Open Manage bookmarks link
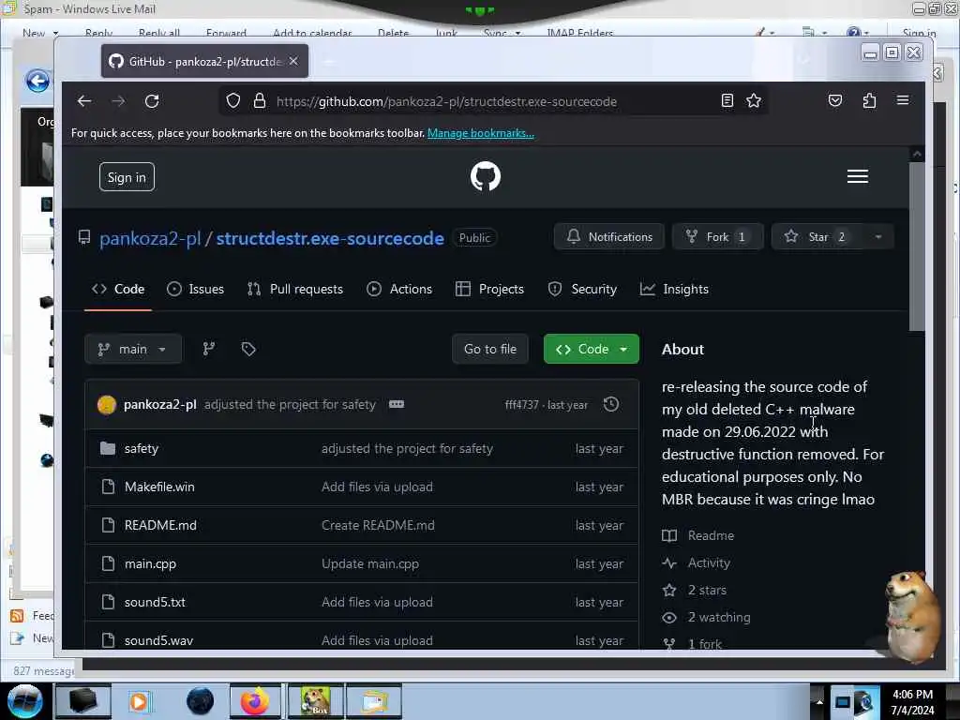This screenshot has width=960, height=720. tap(481, 133)
